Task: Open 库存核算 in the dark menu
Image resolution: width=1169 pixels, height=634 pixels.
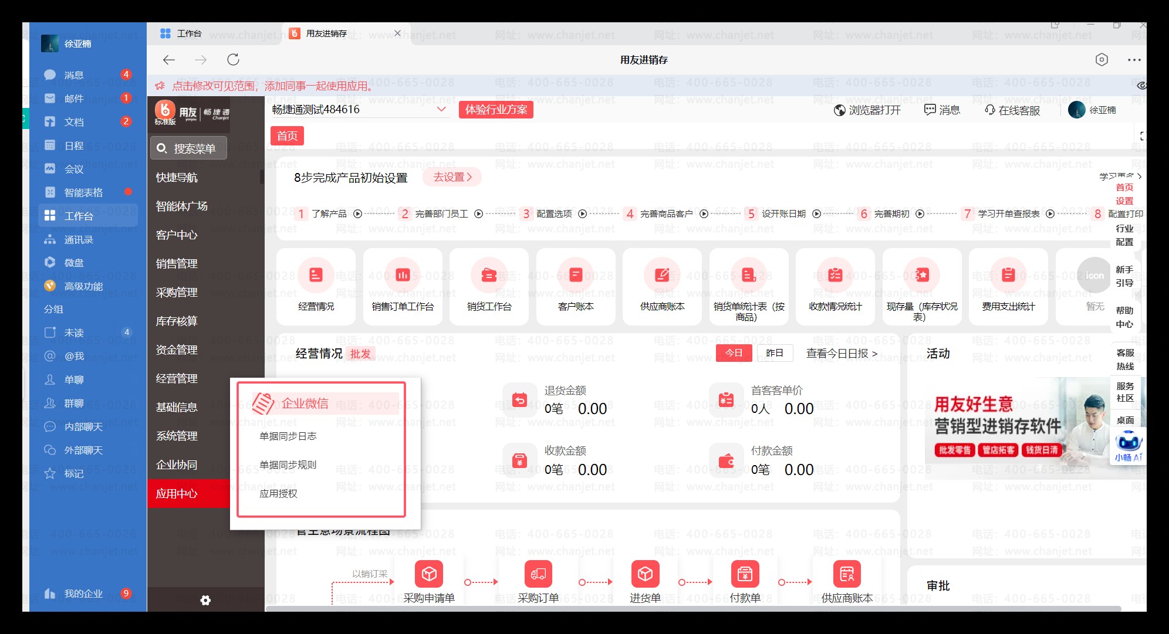Action: point(177,321)
